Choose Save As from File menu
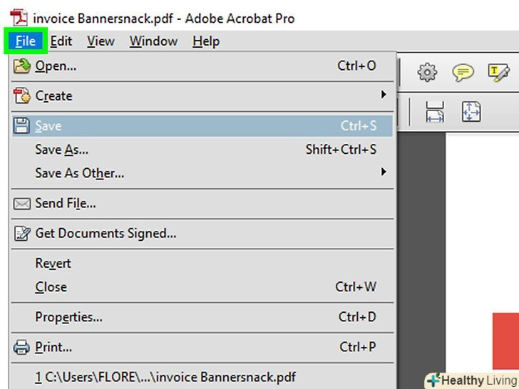519x389 pixels. point(61,150)
